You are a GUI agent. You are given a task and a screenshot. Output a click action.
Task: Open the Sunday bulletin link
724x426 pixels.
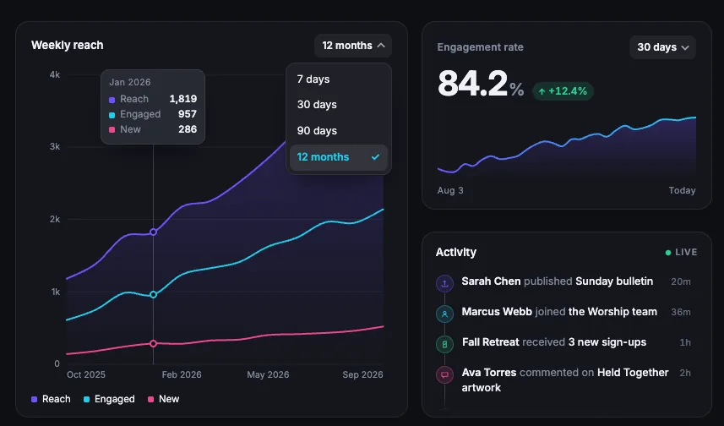pos(614,281)
